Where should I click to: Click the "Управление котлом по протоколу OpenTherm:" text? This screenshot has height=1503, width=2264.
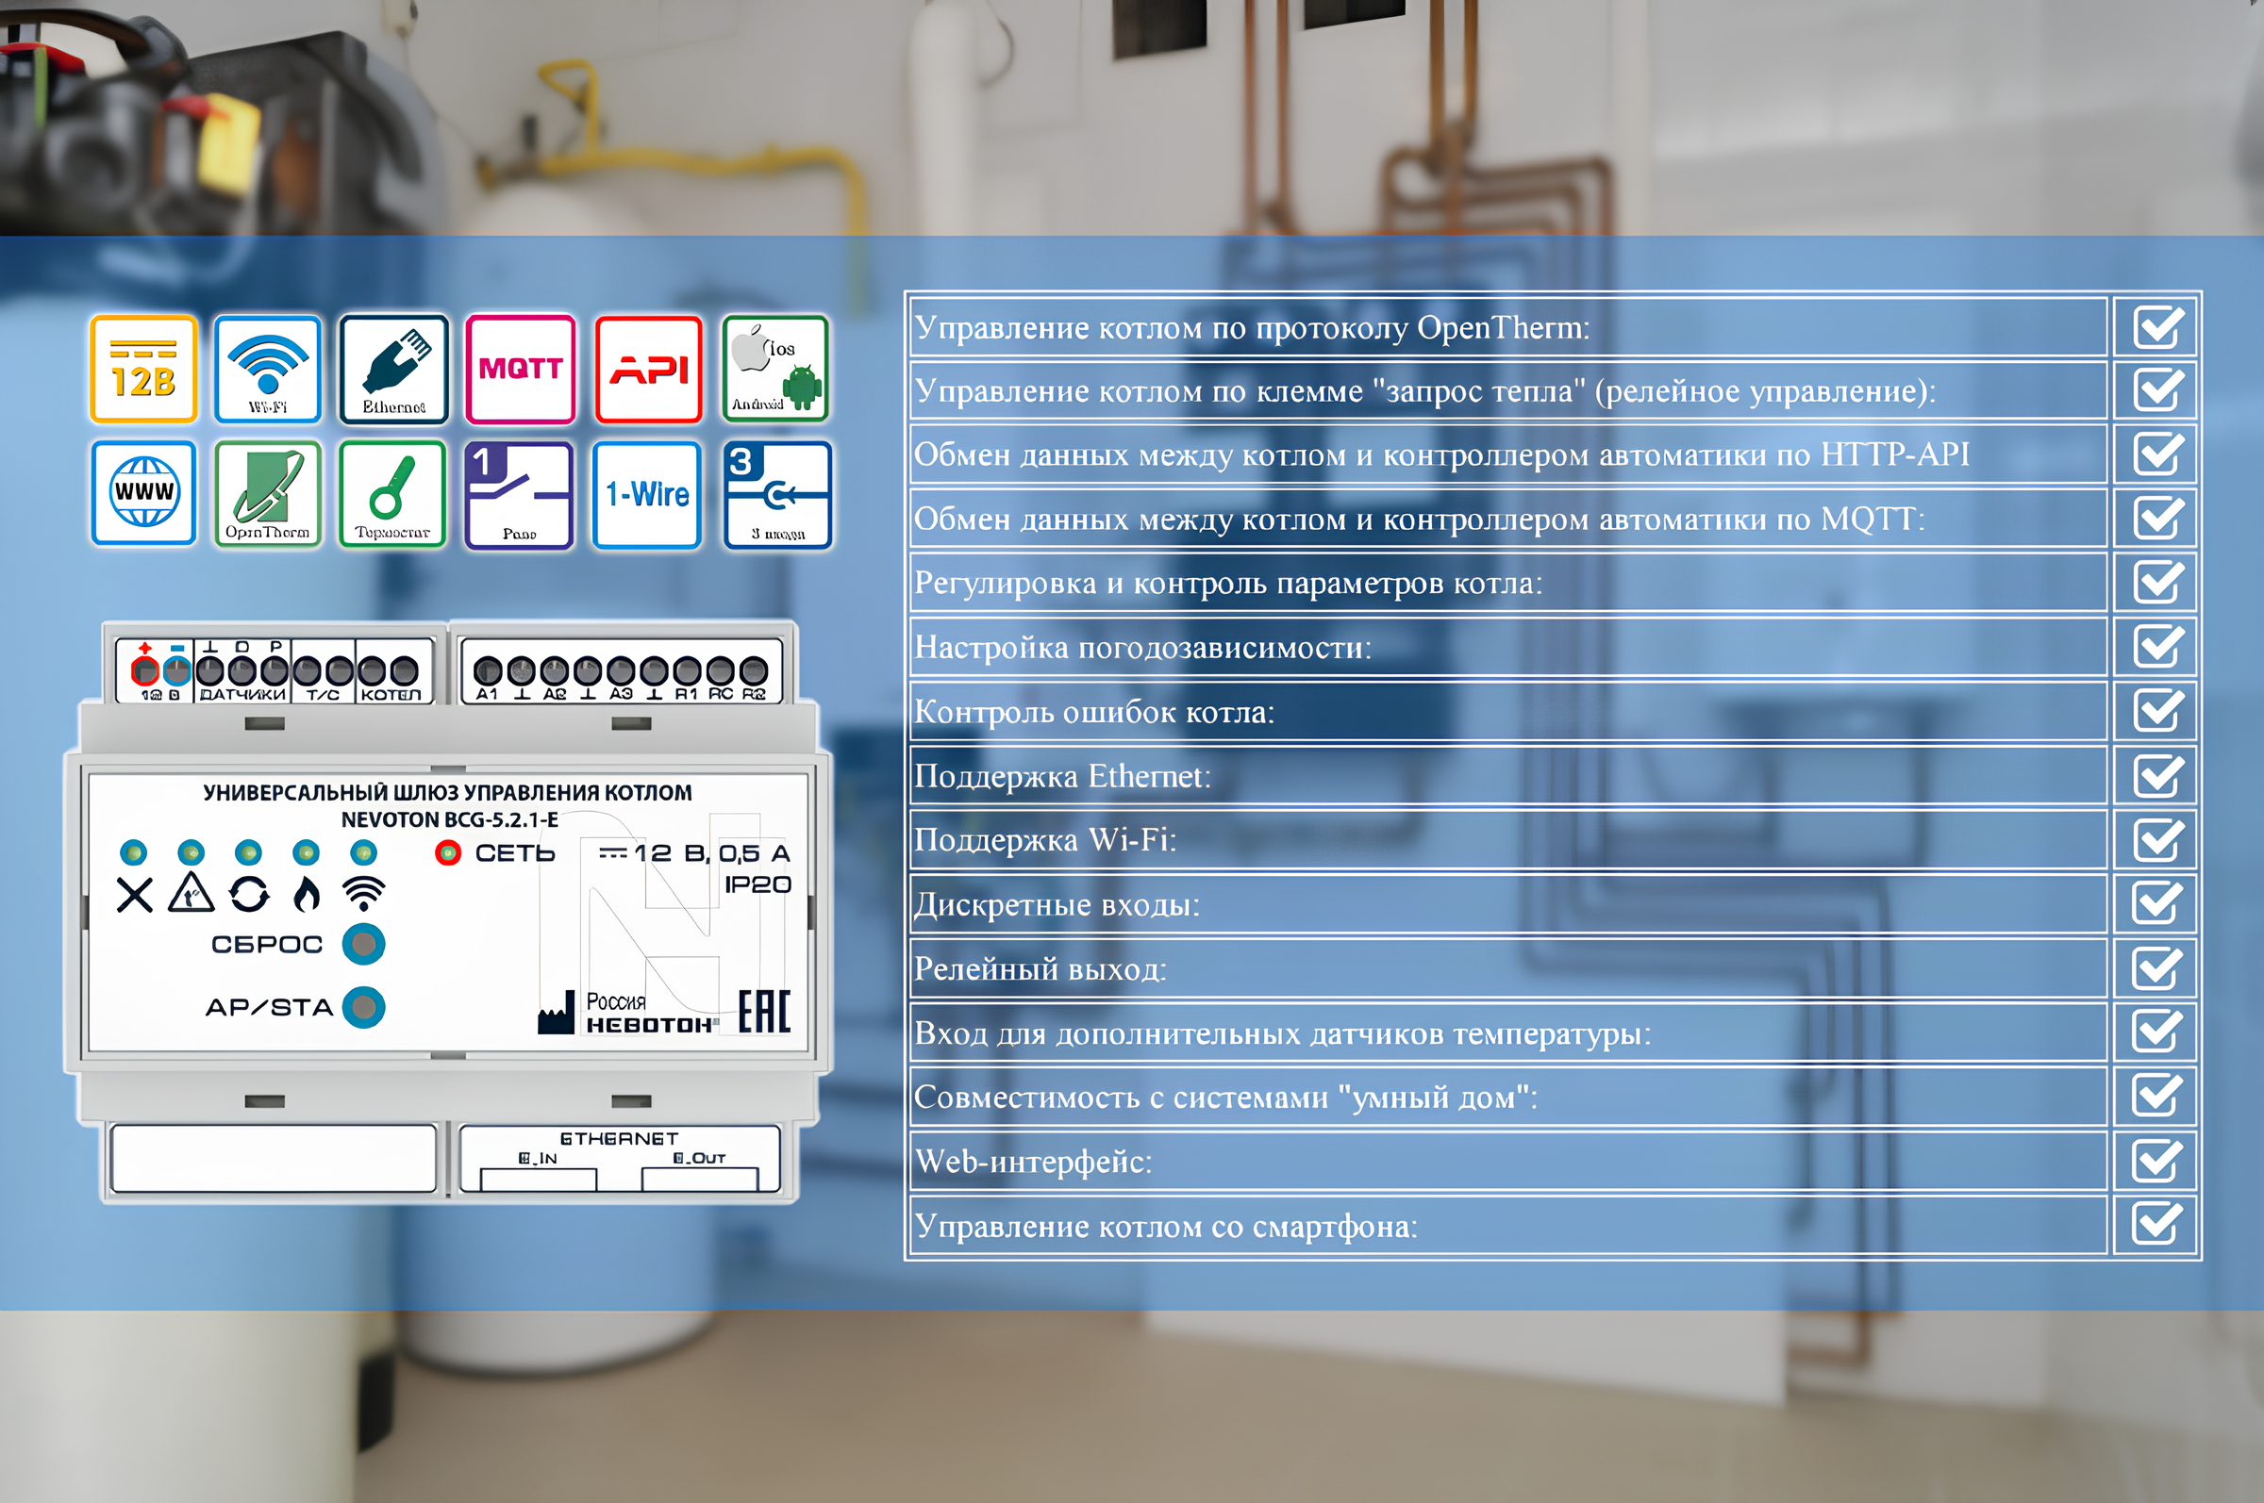tap(1253, 328)
